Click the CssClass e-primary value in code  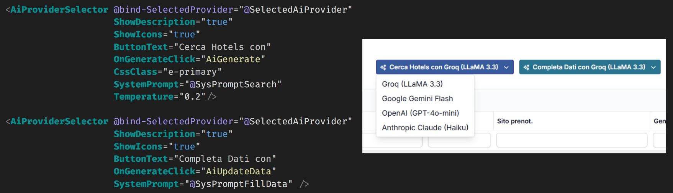pyautogui.click(x=192, y=72)
